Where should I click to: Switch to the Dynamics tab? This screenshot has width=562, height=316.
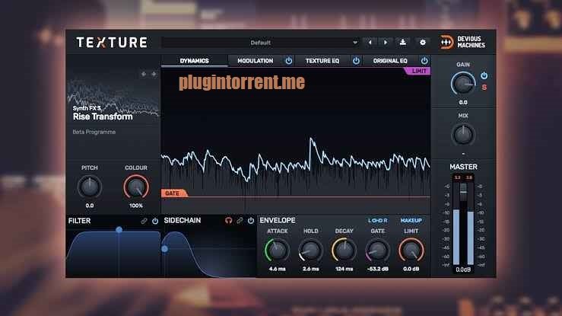tap(194, 61)
